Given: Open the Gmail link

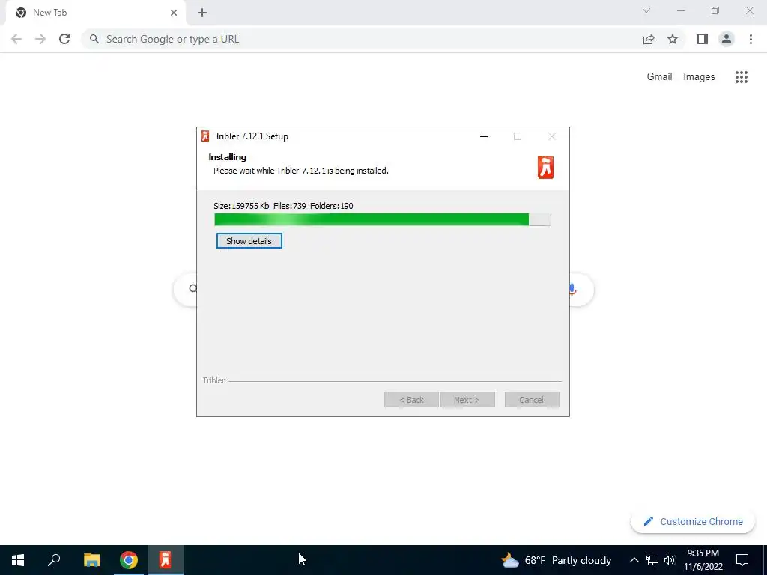Looking at the screenshot, I should click(x=659, y=77).
